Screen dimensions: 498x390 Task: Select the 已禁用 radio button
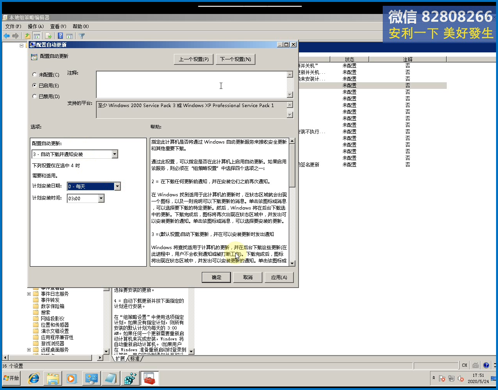[x=35, y=96]
